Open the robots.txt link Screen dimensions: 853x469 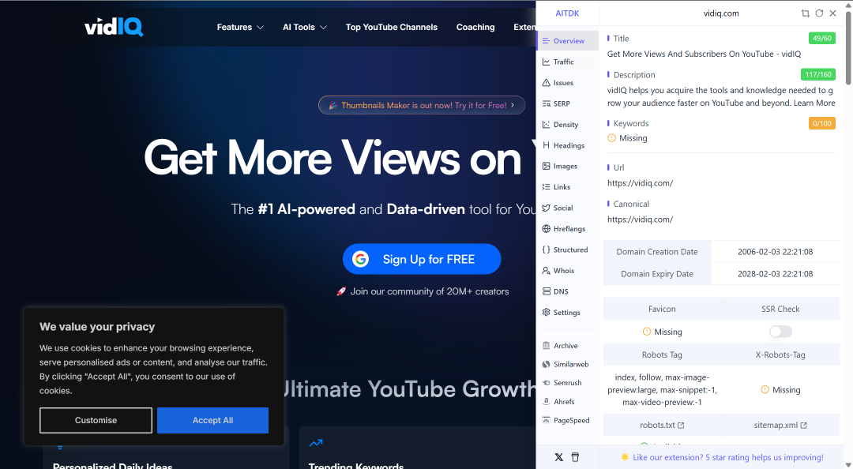pyautogui.click(x=662, y=425)
